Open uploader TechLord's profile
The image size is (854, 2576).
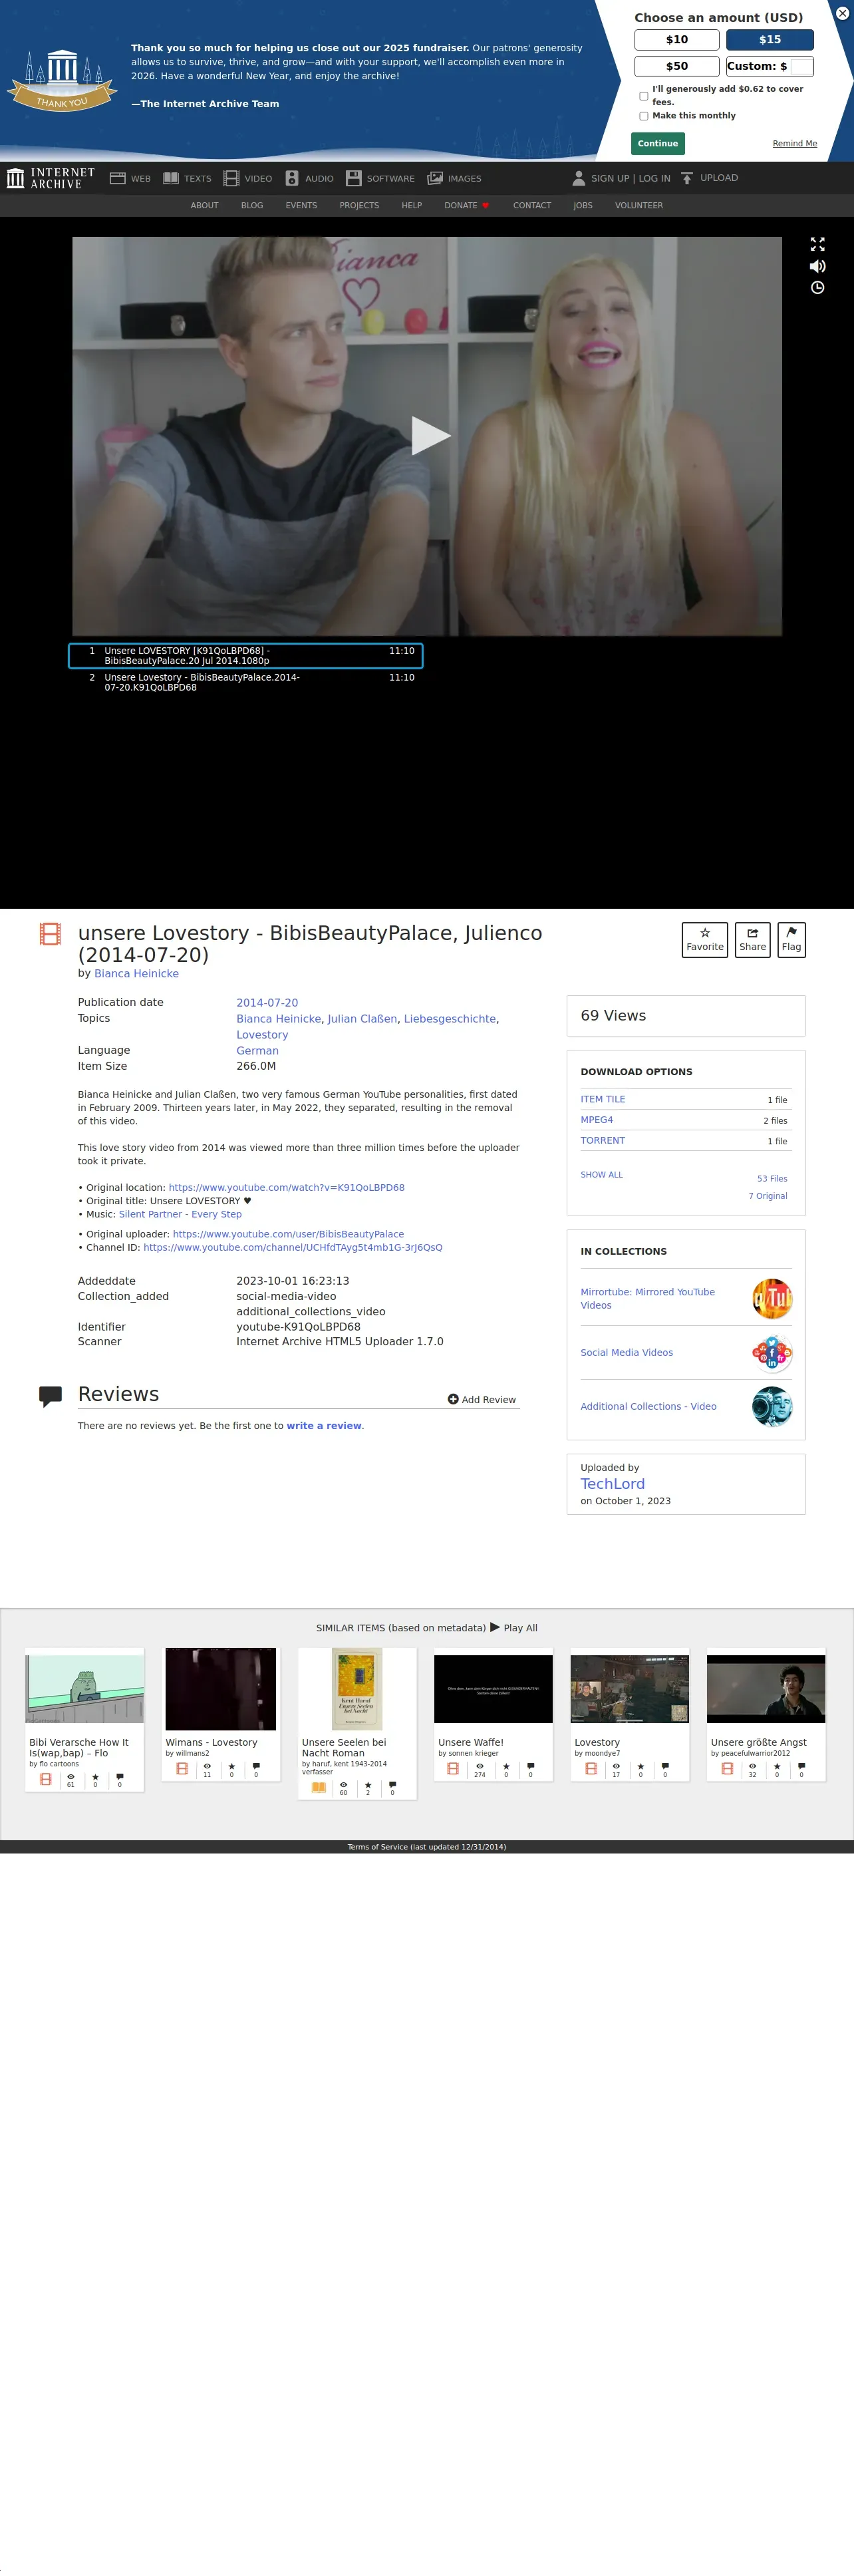[x=612, y=1484]
